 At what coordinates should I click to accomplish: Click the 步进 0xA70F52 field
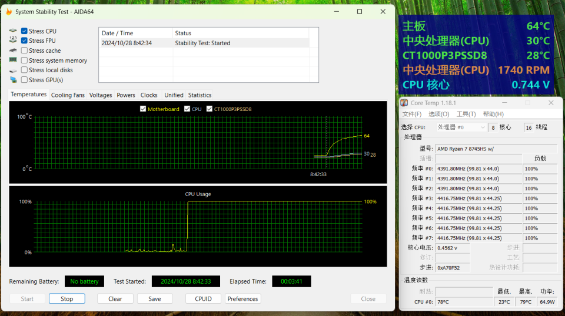pyautogui.click(x=453, y=268)
